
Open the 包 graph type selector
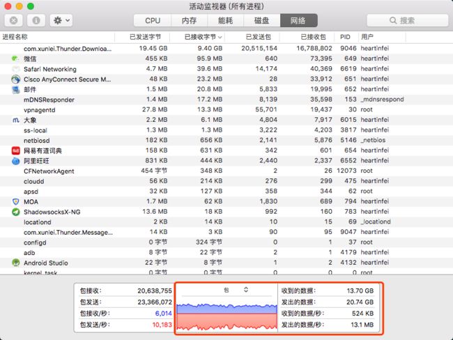click(x=236, y=290)
